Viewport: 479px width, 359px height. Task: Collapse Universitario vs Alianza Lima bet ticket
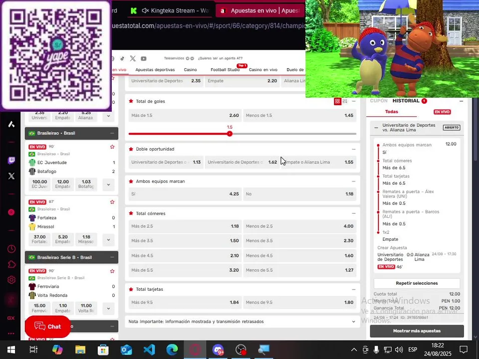coord(376,128)
